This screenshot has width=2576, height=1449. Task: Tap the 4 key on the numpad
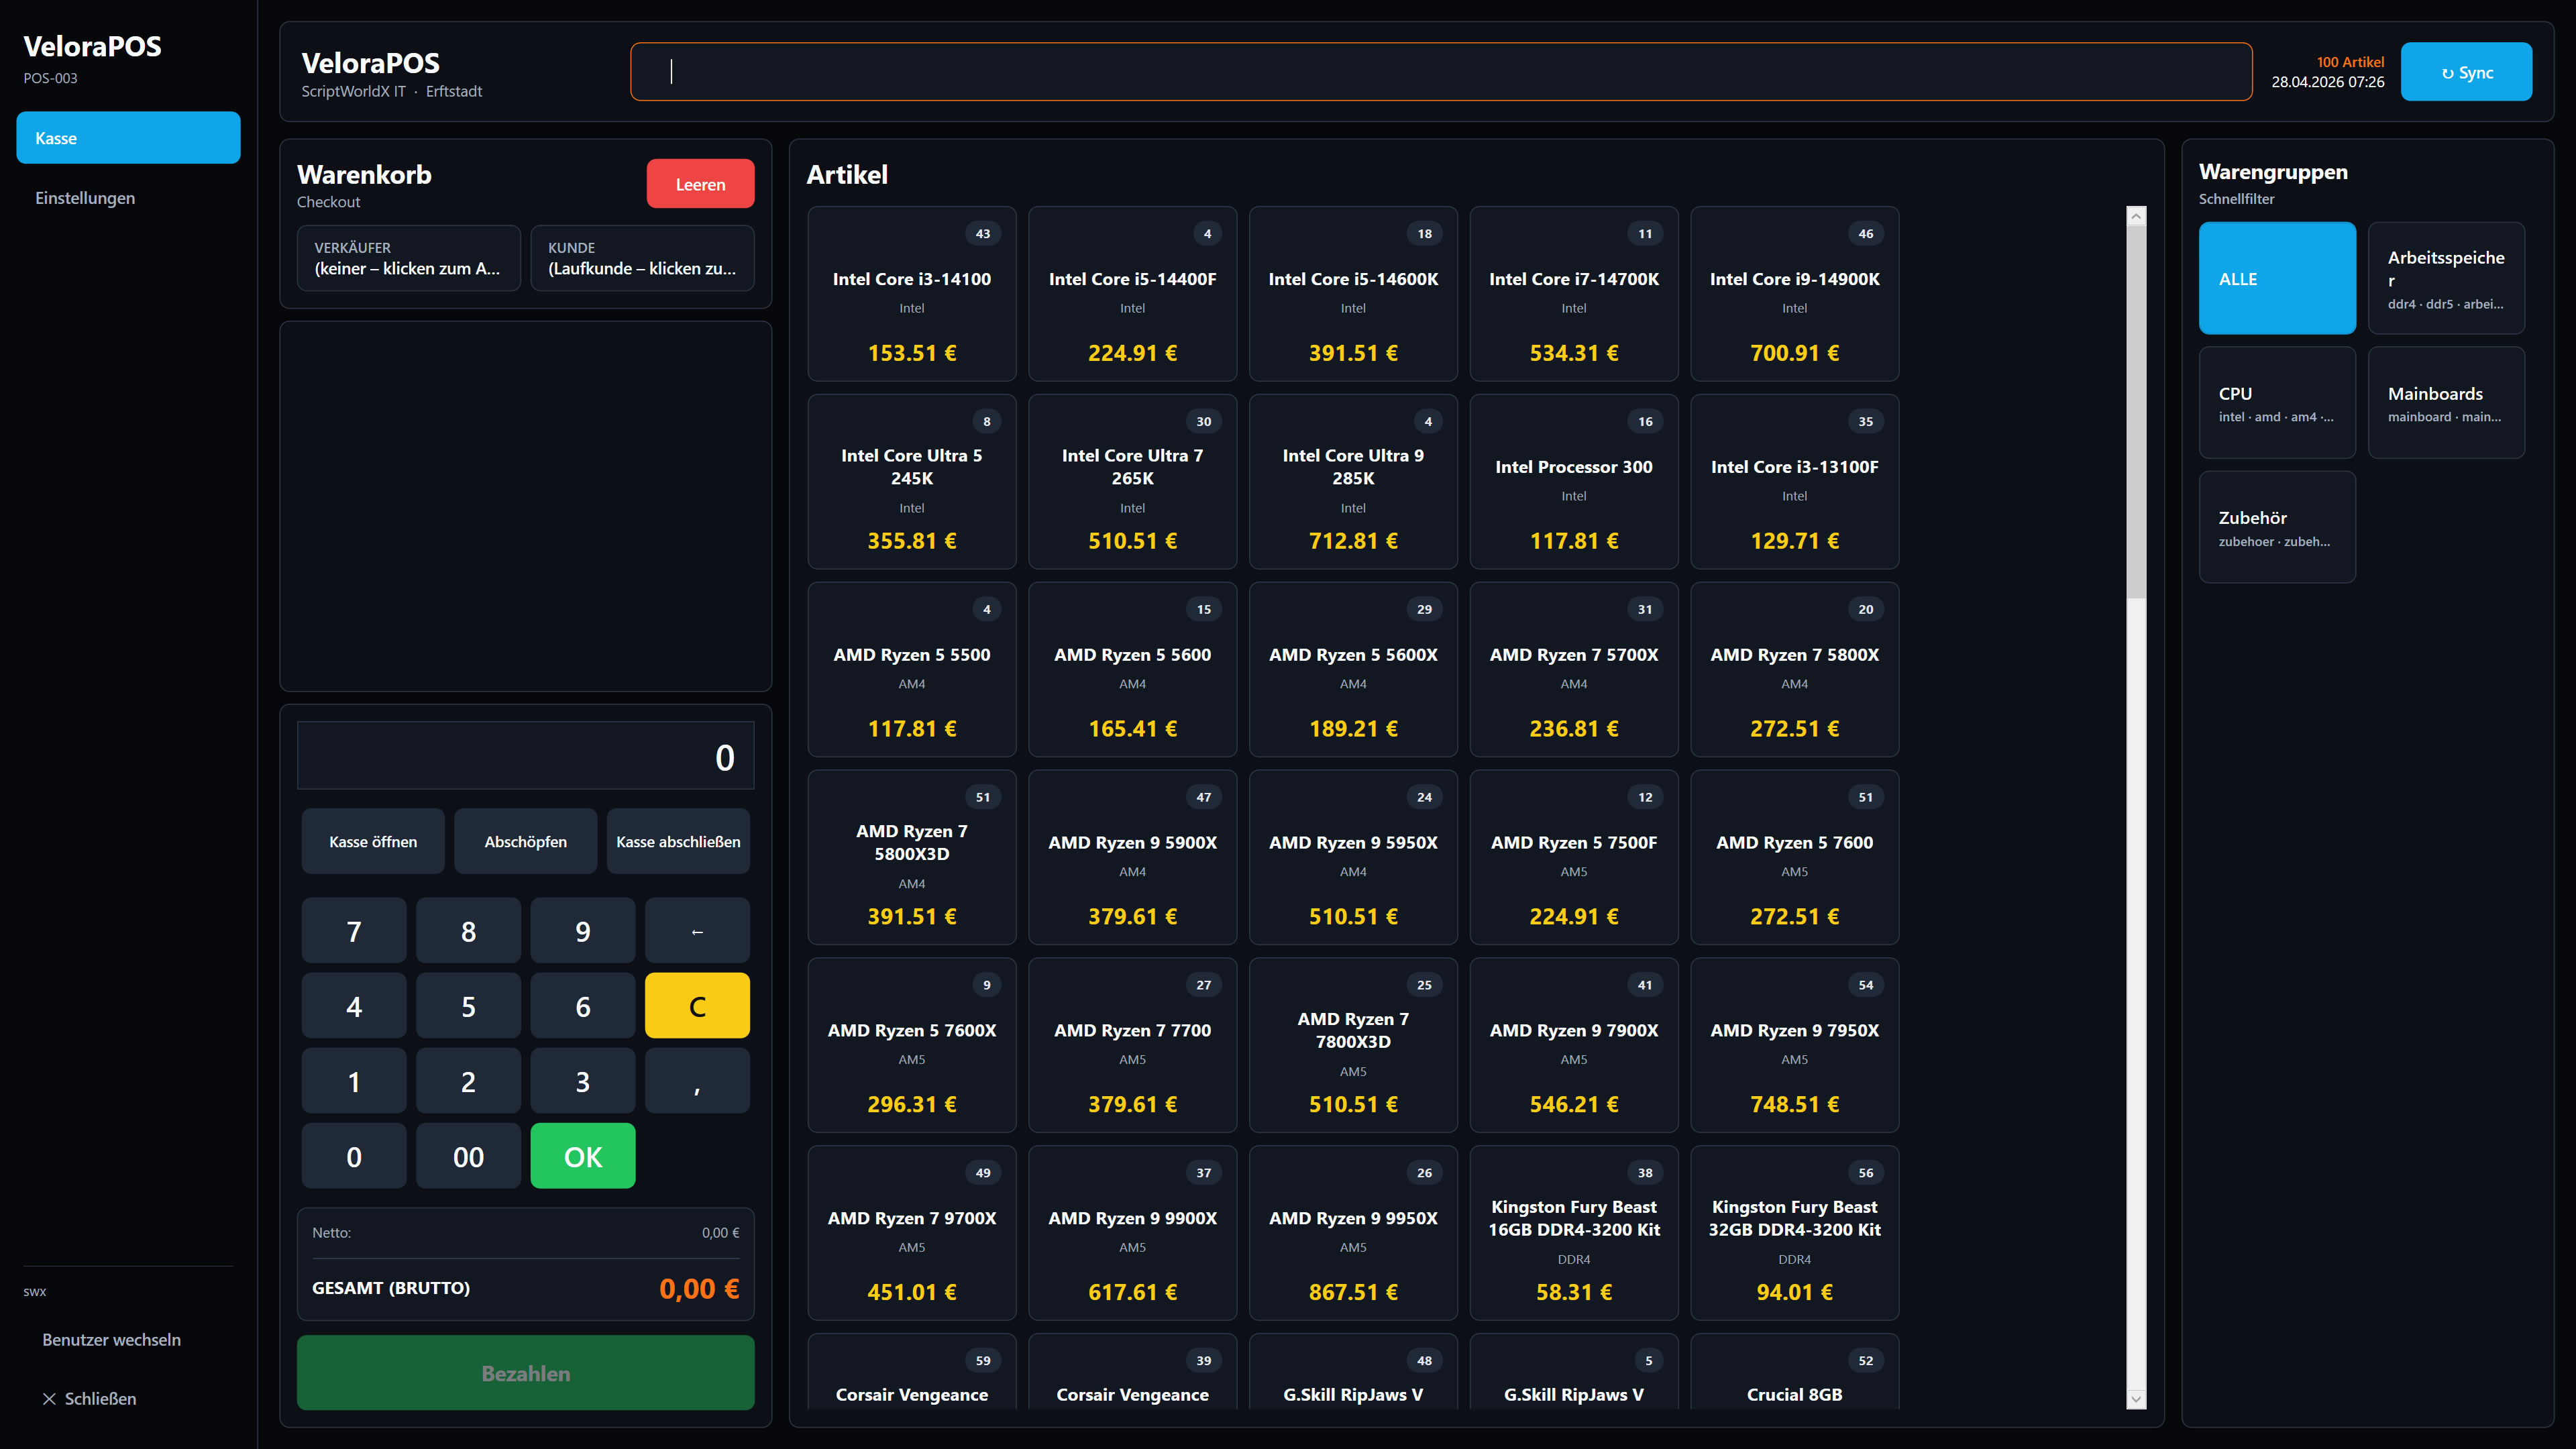(x=354, y=1006)
